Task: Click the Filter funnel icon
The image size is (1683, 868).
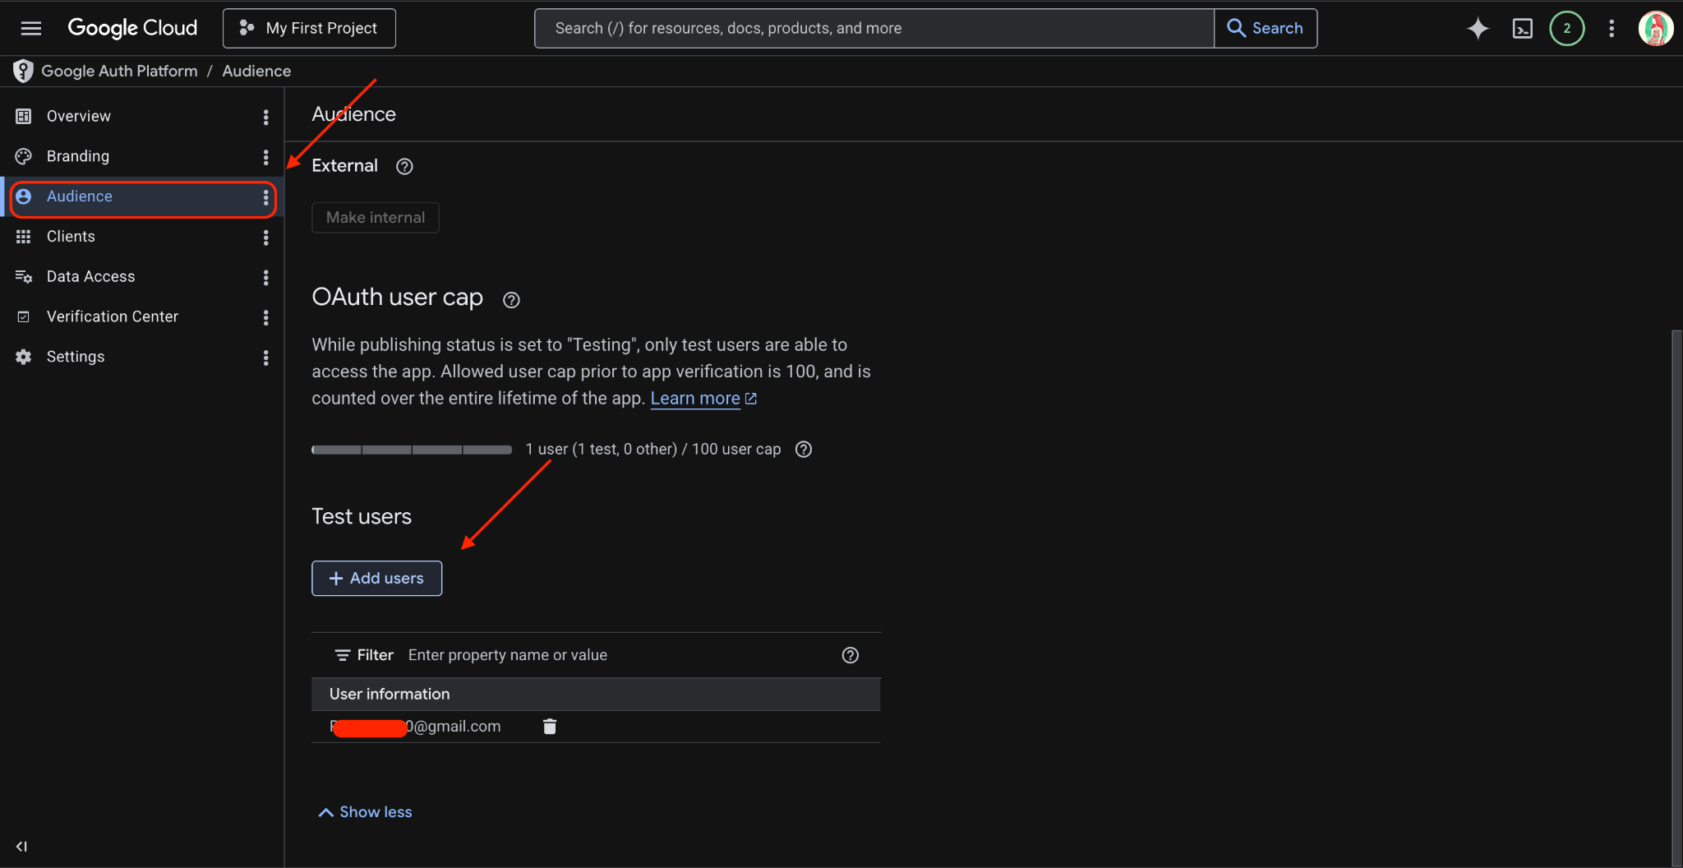Action: (x=343, y=655)
